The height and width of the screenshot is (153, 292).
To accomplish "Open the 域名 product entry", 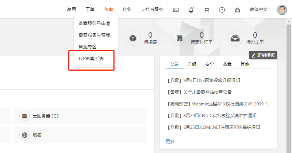I will (x=80, y=135).
